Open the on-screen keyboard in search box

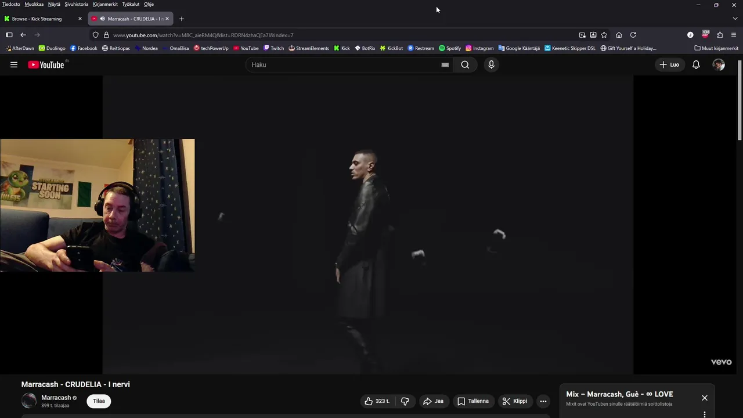pyautogui.click(x=445, y=65)
